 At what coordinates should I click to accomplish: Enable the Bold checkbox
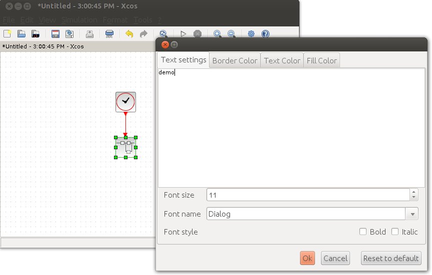(363, 232)
